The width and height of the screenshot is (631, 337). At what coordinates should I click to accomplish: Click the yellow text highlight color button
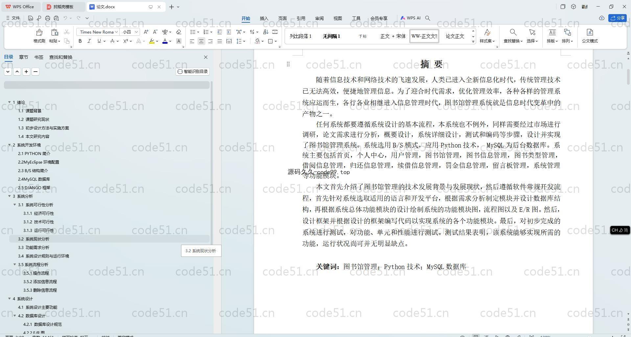[152, 41]
